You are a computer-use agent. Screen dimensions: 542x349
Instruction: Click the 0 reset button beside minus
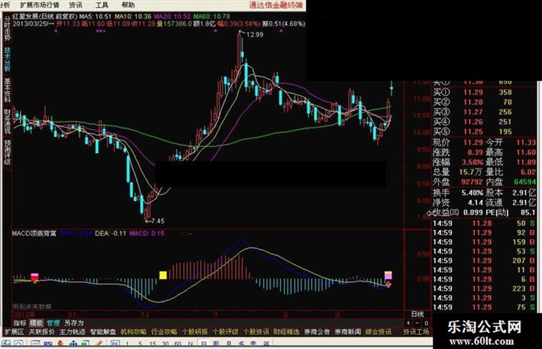pyautogui.click(x=426, y=323)
